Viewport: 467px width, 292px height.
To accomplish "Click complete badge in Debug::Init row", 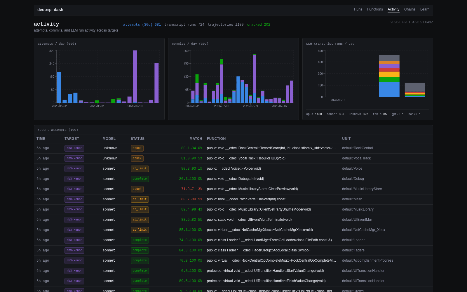I will tap(140, 179).
